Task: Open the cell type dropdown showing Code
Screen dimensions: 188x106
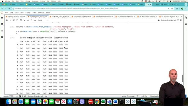Action: tap(43, 20)
